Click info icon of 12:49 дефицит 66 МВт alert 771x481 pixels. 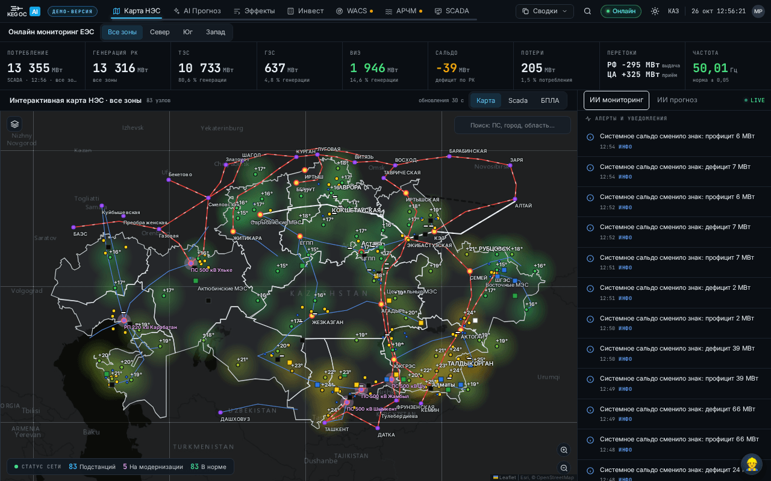(590, 410)
